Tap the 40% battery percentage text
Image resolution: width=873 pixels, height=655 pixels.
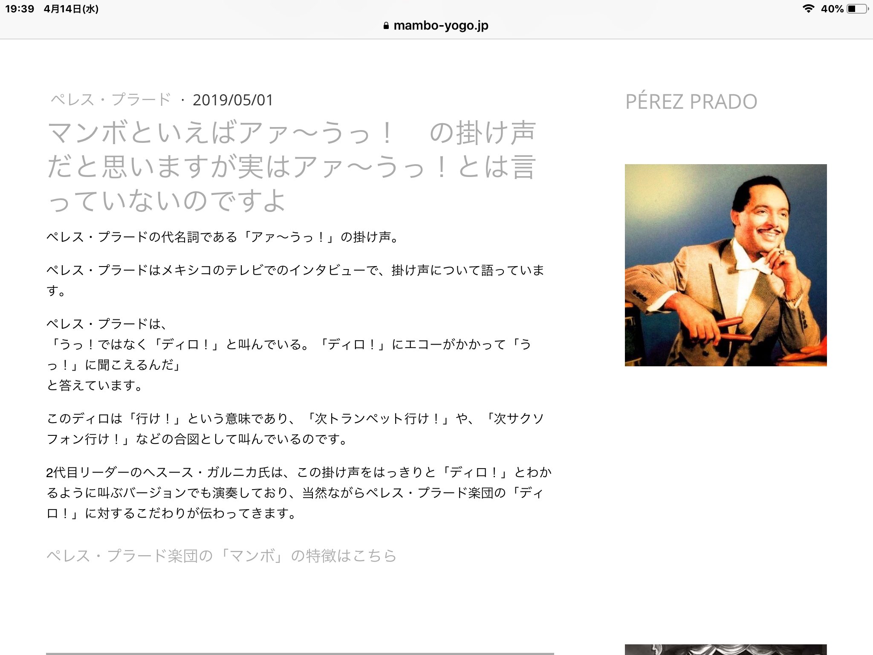tap(832, 9)
